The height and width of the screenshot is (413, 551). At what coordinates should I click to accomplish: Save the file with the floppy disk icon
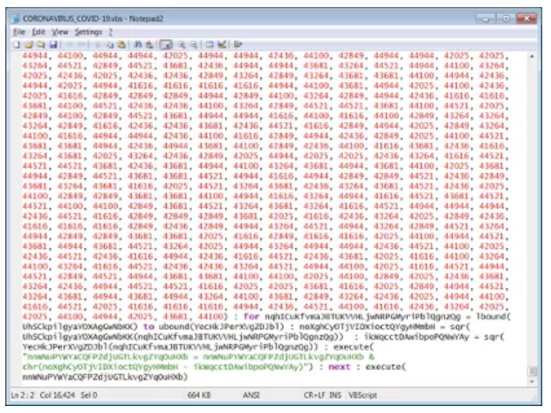click(53, 45)
